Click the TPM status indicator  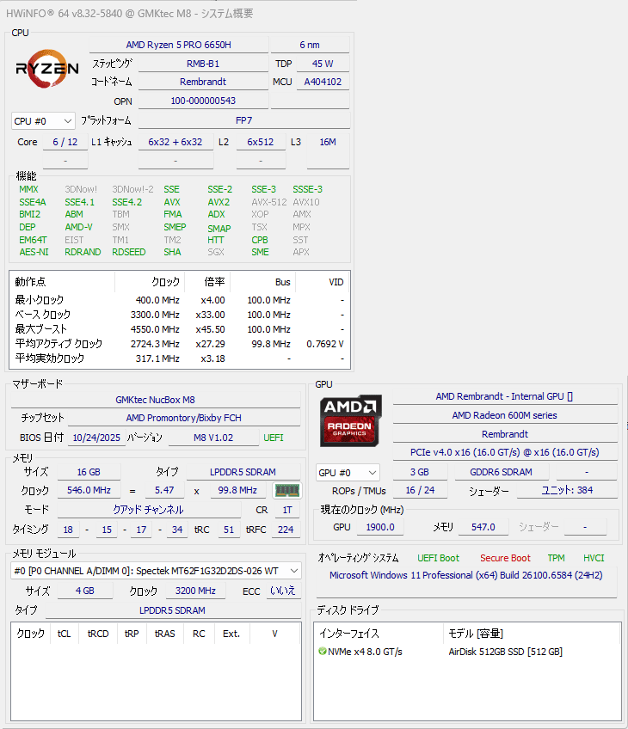556,558
